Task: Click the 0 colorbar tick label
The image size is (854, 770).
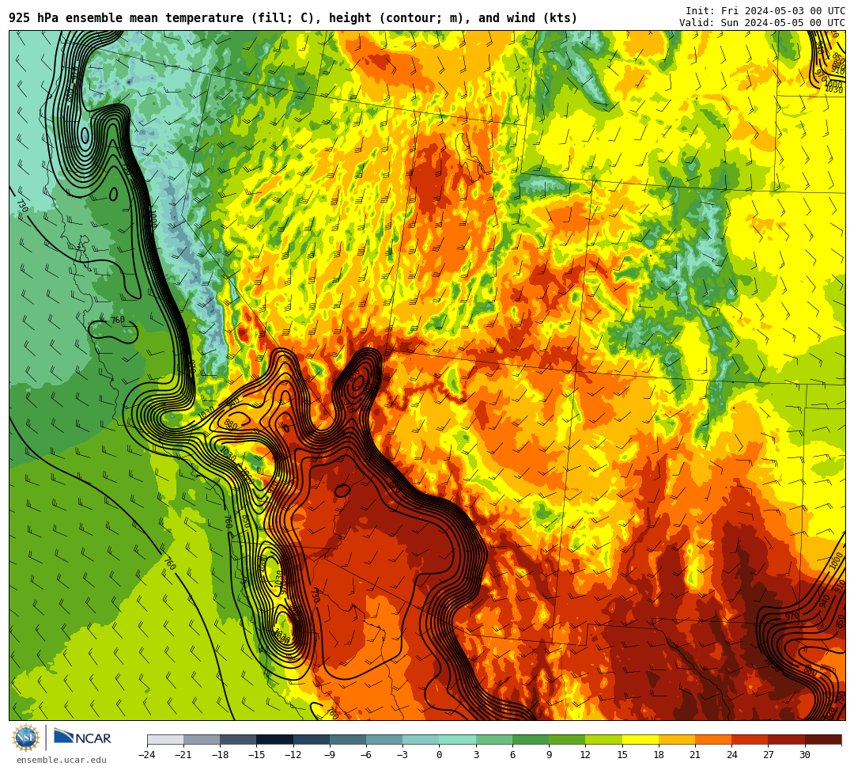Action: tap(439, 755)
